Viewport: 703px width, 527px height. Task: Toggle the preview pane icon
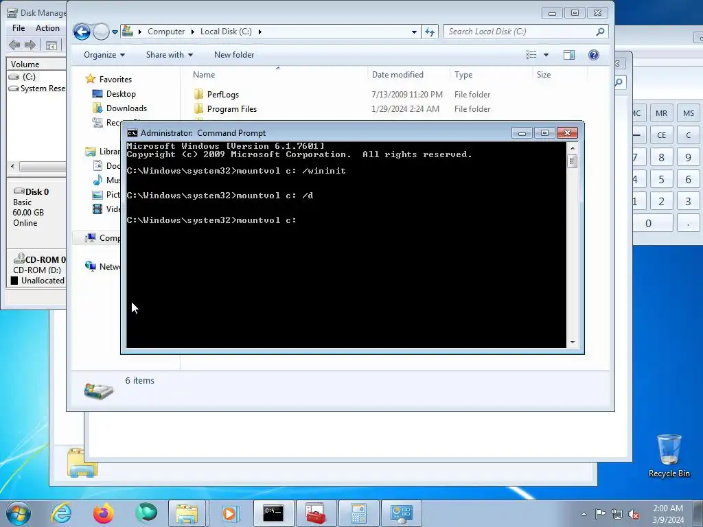pyautogui.click(x=569, y=55)
